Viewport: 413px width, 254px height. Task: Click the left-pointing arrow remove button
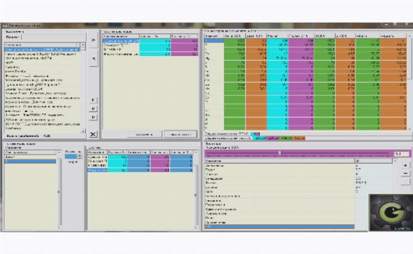(93, 59)
